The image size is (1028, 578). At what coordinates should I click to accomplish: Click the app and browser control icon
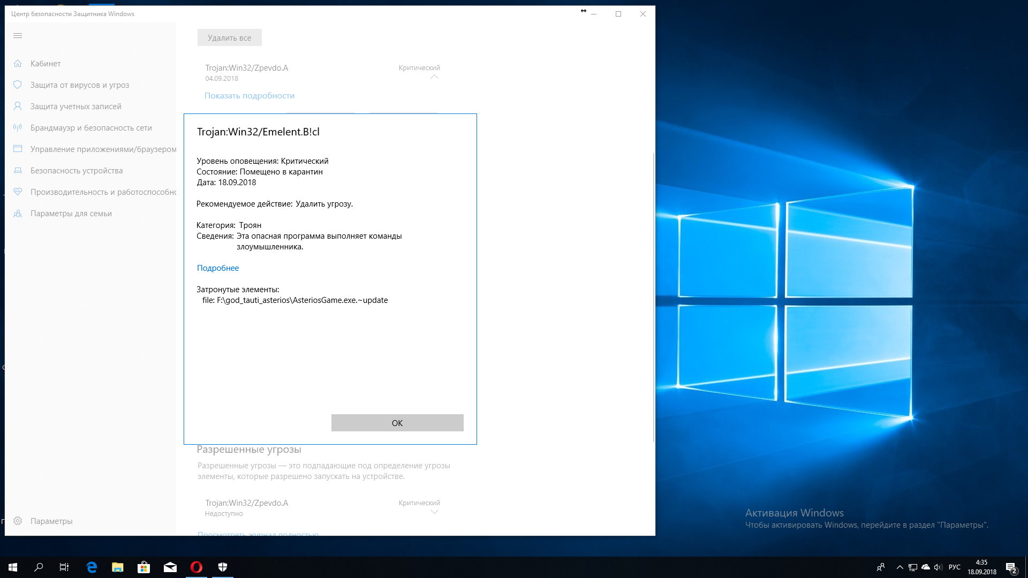18,149
